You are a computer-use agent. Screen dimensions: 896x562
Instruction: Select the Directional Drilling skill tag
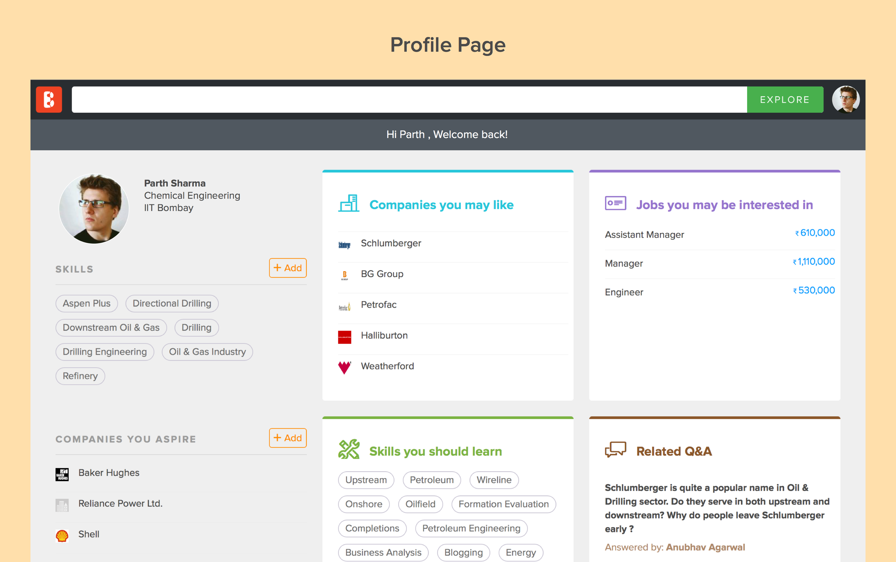point(172,304)
